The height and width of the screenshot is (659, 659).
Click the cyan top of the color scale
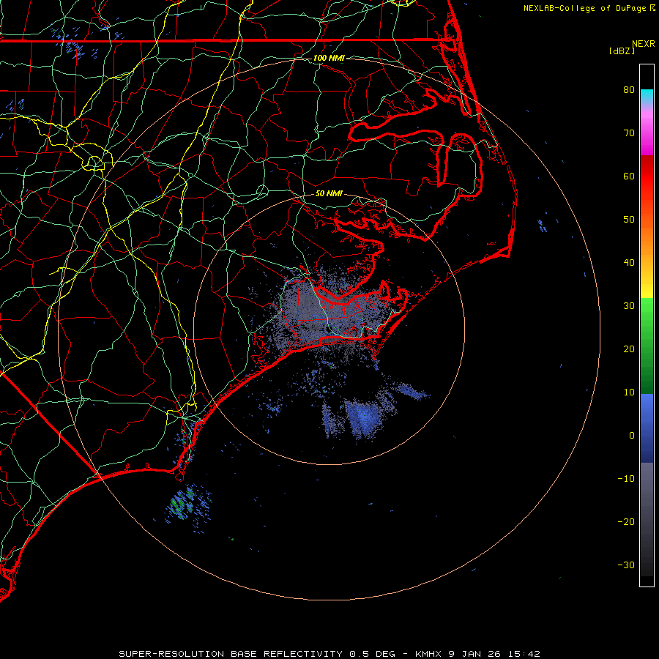coord(647,96)
